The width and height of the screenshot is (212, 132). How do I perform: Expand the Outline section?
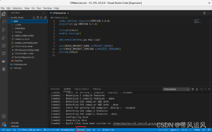click(x=27, y=123)
